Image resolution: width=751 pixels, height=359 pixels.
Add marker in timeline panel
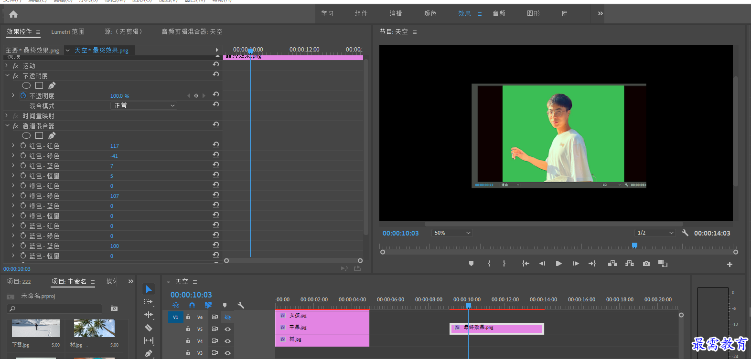[x=225, y=305]
